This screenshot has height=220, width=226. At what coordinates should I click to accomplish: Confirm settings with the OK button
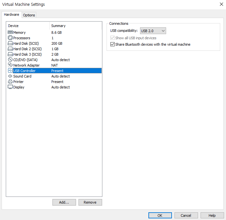click(160, 215)
